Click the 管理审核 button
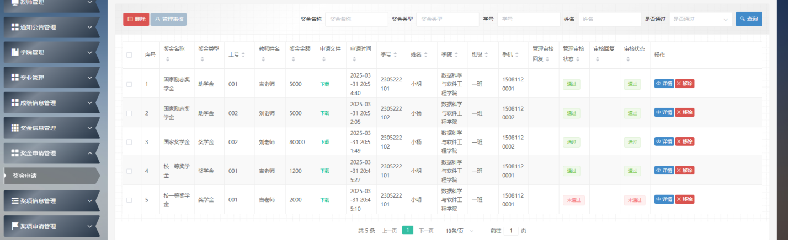 pyautogui.click(x=169, y=19)
